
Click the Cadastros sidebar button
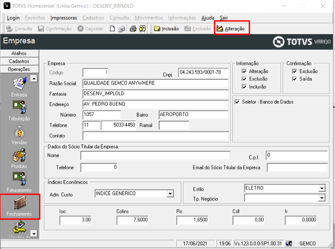click(x=19, y=61)
